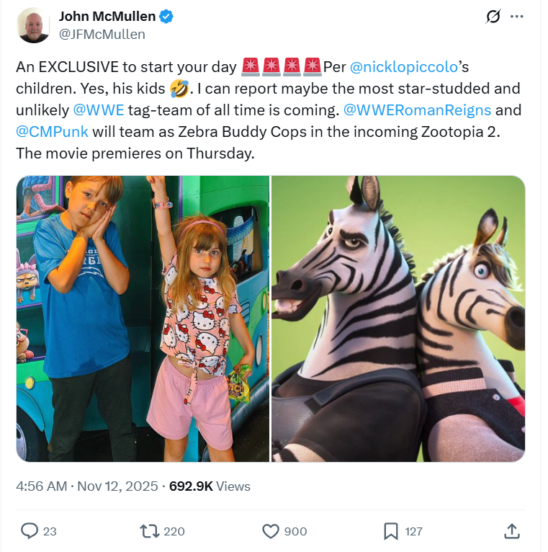The width and height of the screenshot is (548, 552).
Task: Click the @WWE mention link
Action: point(98,112)
